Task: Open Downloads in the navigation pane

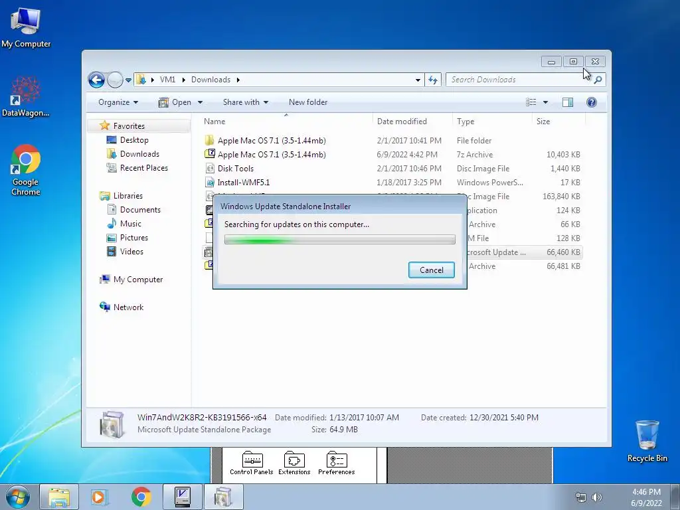Action: point(139,154)
